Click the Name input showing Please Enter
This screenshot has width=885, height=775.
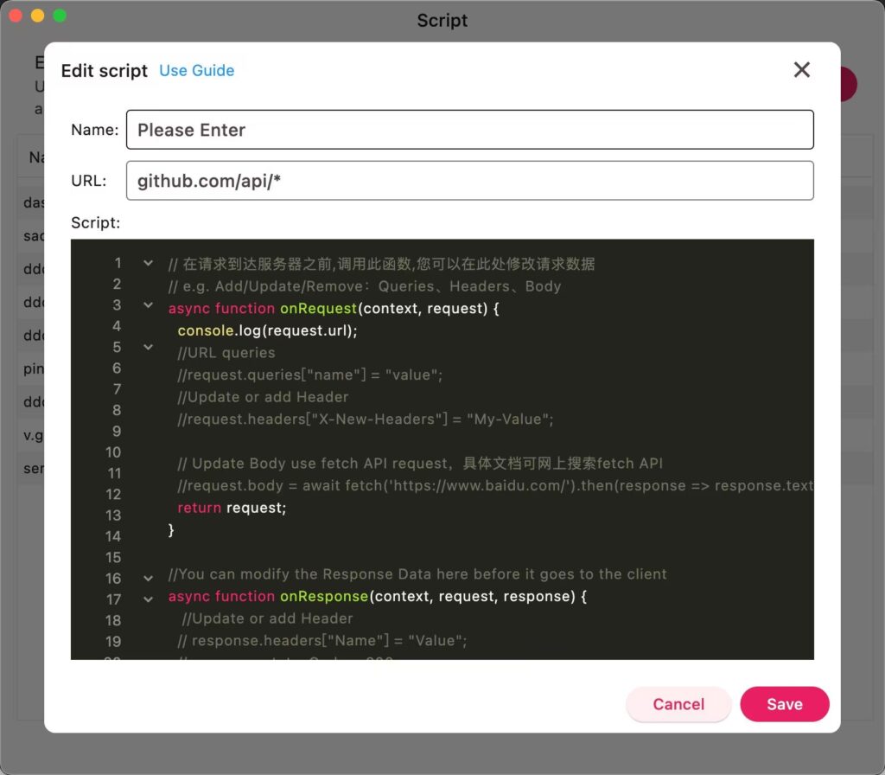pyautogui.click(x=469, y=129)
